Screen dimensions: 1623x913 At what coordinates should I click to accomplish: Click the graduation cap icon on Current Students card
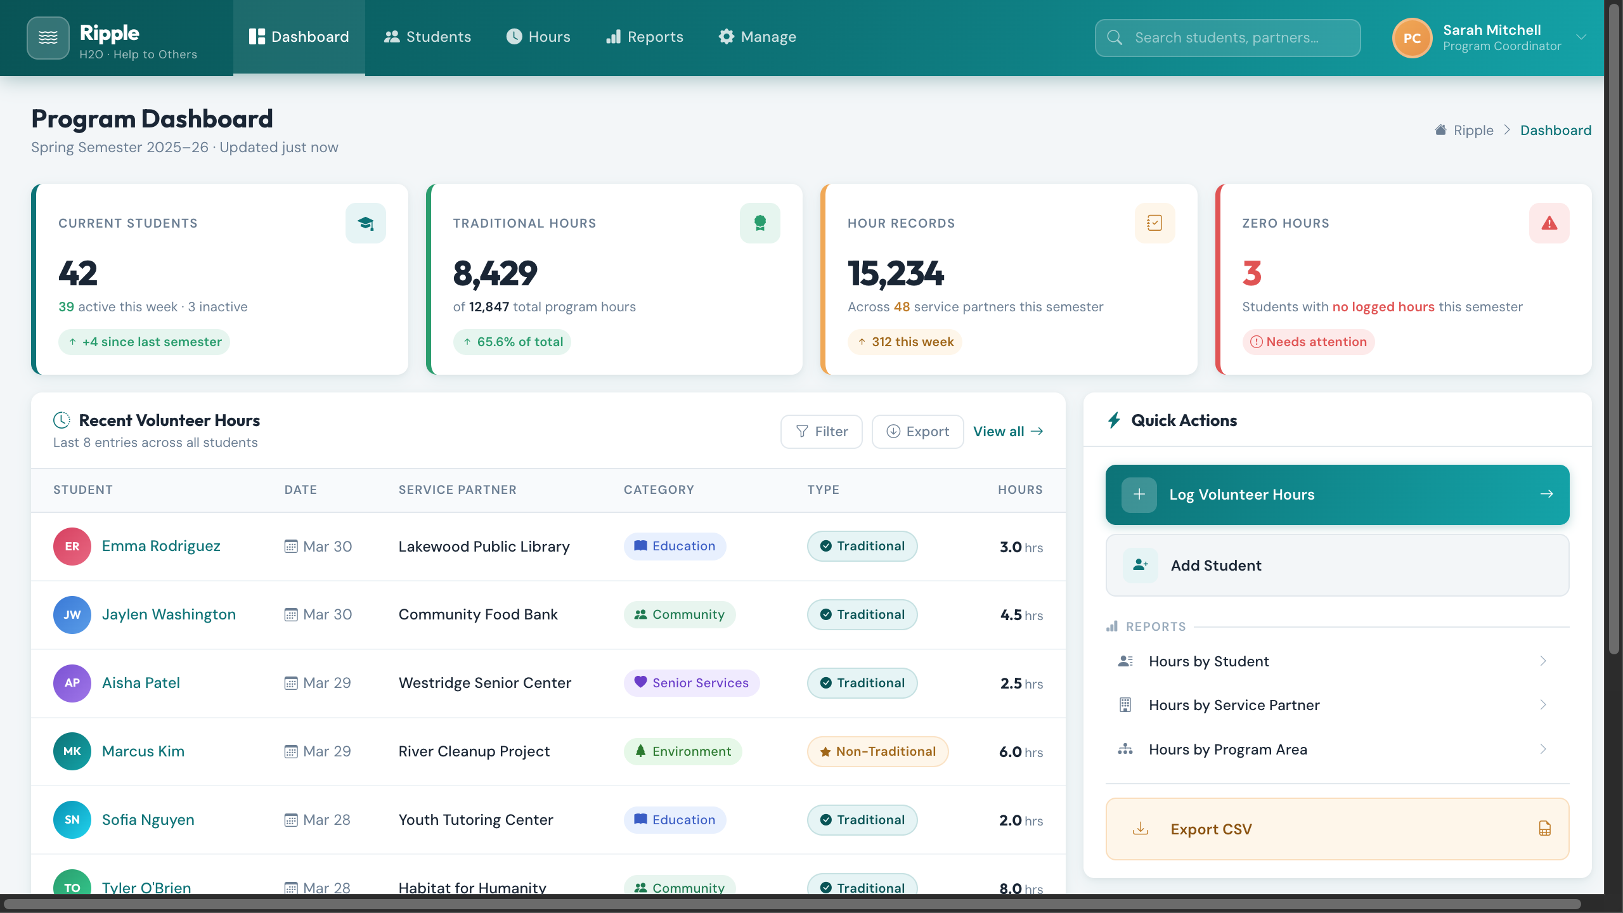[x=366, y=223]
